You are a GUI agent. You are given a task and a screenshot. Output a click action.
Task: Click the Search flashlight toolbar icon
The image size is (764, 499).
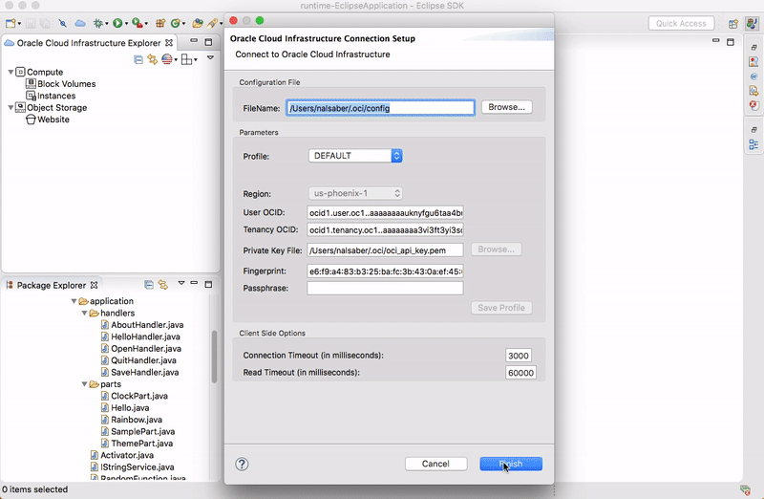(212, 23)
